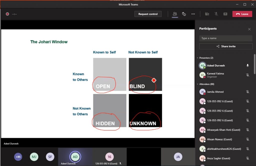Select the JA video tile at bottom

click(178, 157)
